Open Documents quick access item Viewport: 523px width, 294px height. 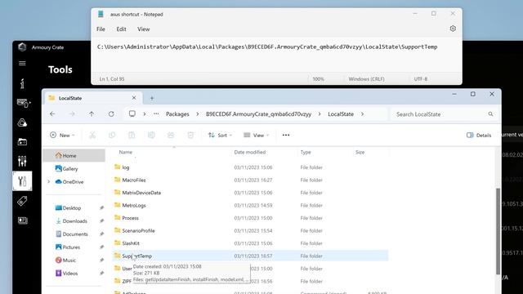tap(74, 234)
